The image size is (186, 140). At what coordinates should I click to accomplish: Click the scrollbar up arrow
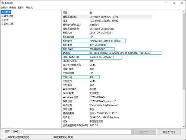click(x=184, y=12)
